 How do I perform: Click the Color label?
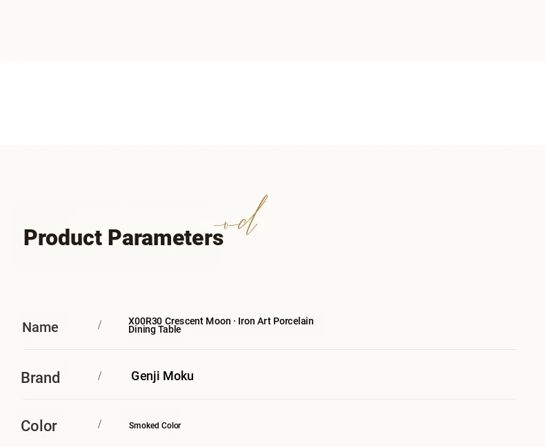(39, 426)
